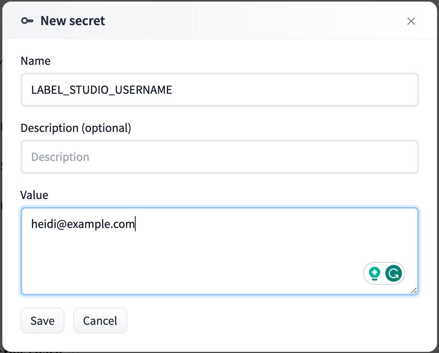Cancel creating the secret
The image size is (439, 353).
click(x=100, y=321)
